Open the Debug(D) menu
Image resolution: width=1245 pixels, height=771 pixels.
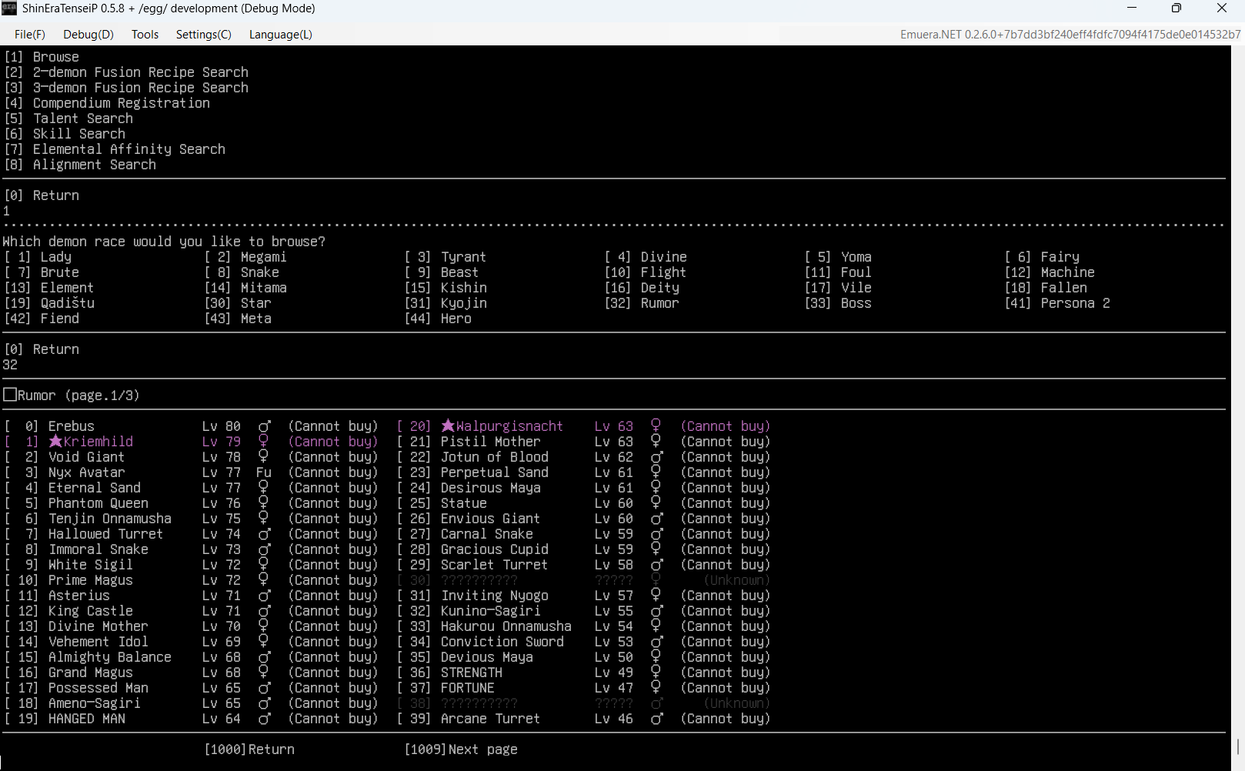[x=88, y=35]
